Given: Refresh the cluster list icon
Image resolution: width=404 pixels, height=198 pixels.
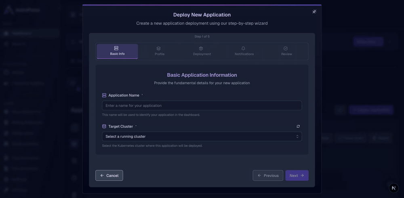Looking at the screenshot, I should pos(298,126).
